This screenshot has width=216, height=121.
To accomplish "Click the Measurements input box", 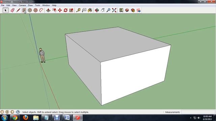I will click(x=198, y=112).
